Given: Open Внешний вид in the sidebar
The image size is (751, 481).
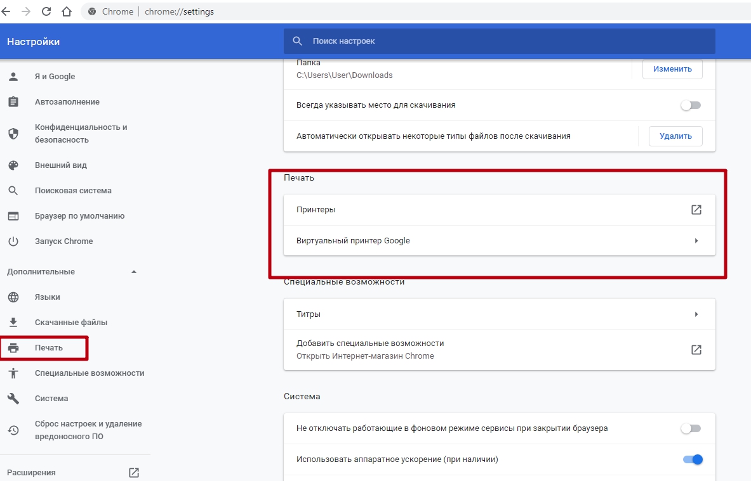Looking at the screenshot, I should pyautogui.click(x=61, y=165).
